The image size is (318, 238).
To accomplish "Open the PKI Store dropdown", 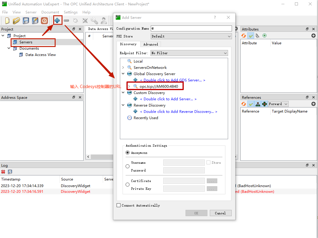I will click(191, 36).
